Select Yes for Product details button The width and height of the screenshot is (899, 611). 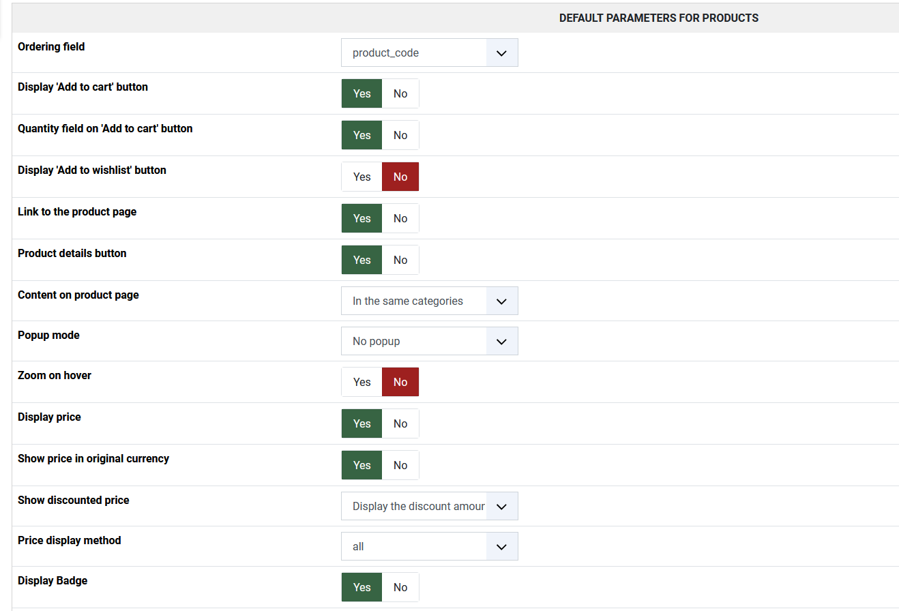coord(362,260)
